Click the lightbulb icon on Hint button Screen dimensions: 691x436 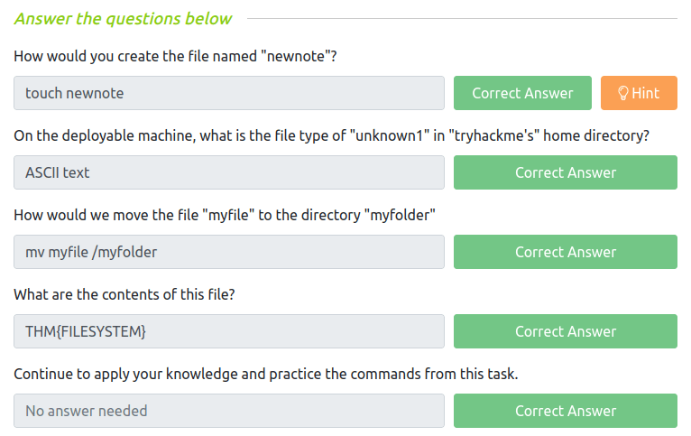[622, 93]
